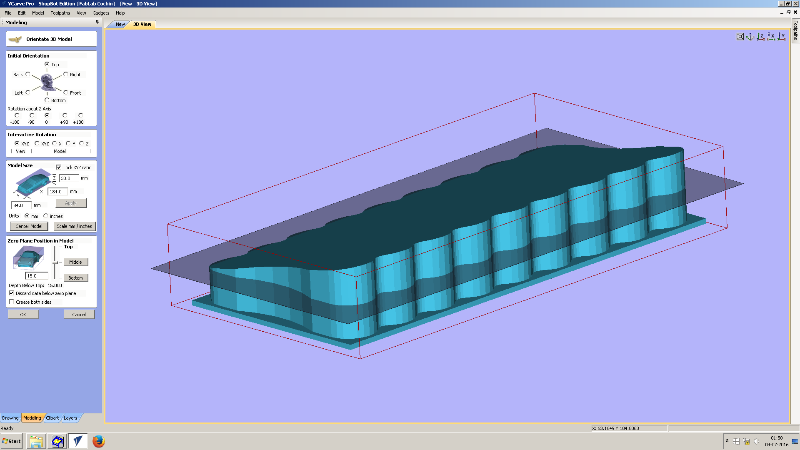Click Scale mm / inches button

pyautogui.click(x=74, y=226)
